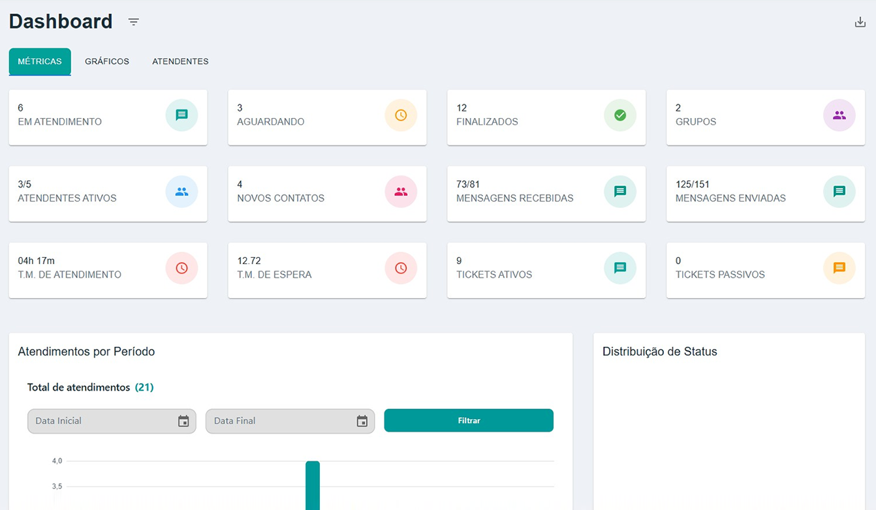Switch to the Gráficos tab

pyautogui.click(x=107, y=61)
